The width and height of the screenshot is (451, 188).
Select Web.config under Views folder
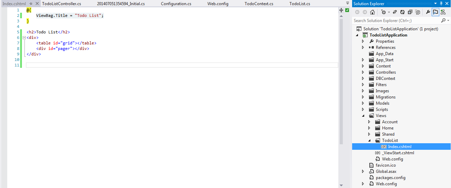pyautogui.click(x=392, y=159)
